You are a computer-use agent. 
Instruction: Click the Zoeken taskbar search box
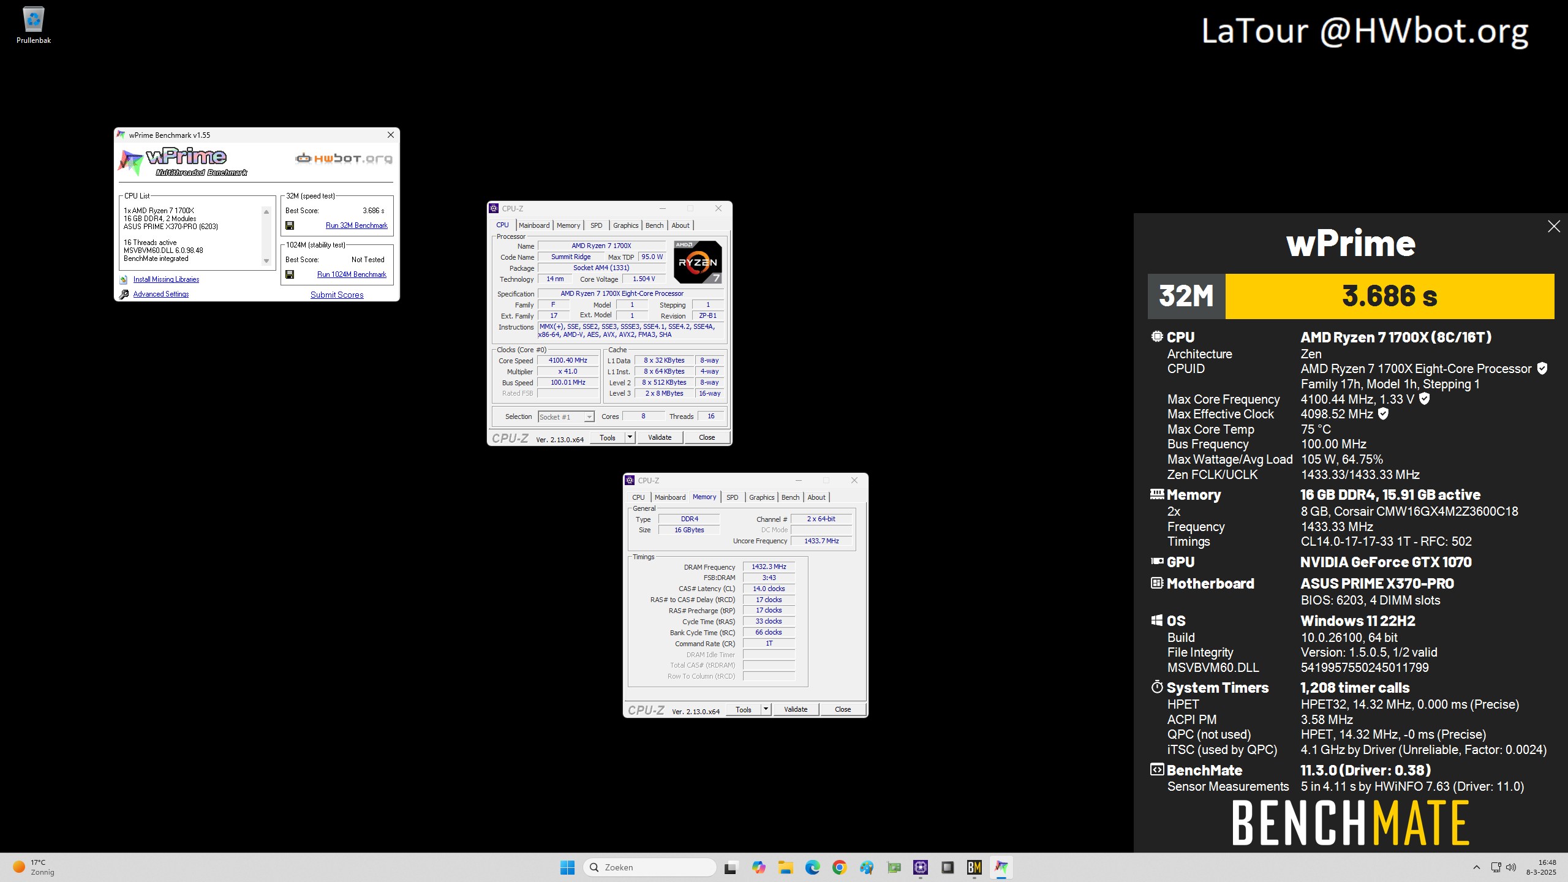click(x=650, y=867)
